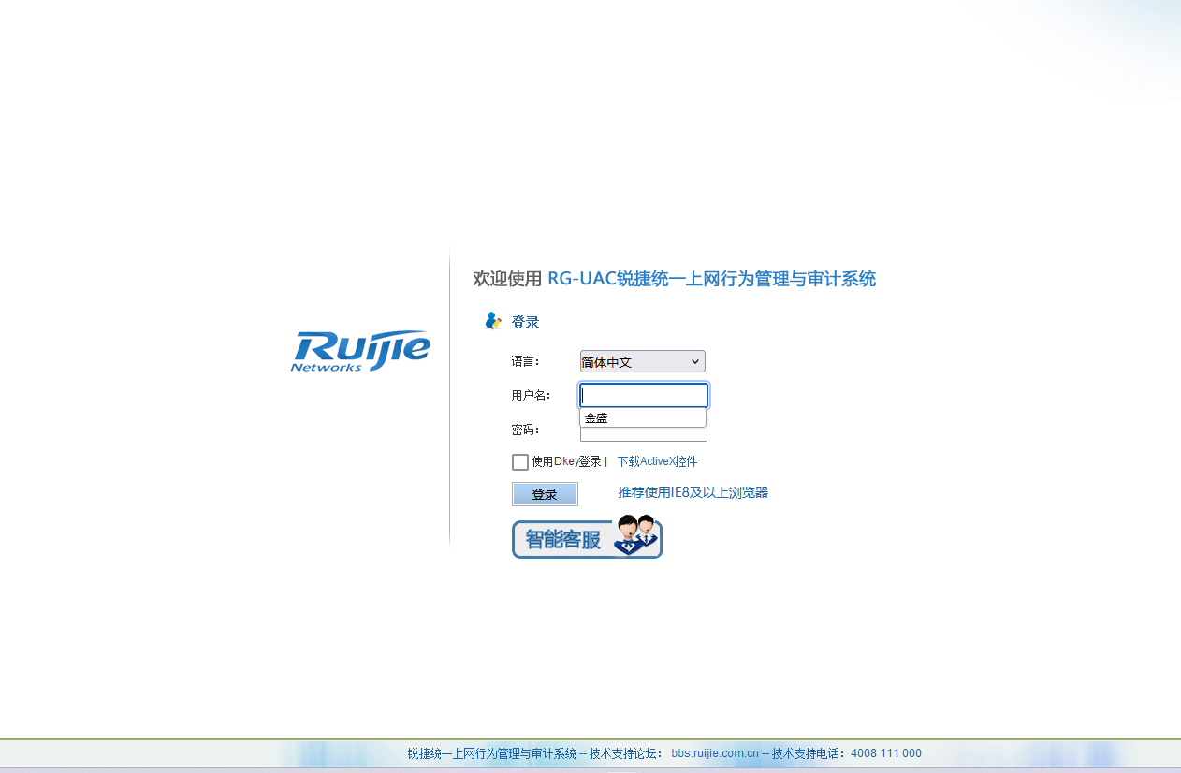Click the 密码: field label
This screenshot has width=1181, height=773.
pos(525,430)
